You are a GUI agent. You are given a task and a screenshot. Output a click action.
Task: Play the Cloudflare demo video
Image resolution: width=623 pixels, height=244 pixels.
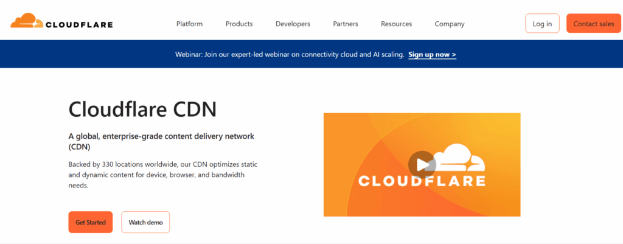pyautogui.click(x=422, y=164)
